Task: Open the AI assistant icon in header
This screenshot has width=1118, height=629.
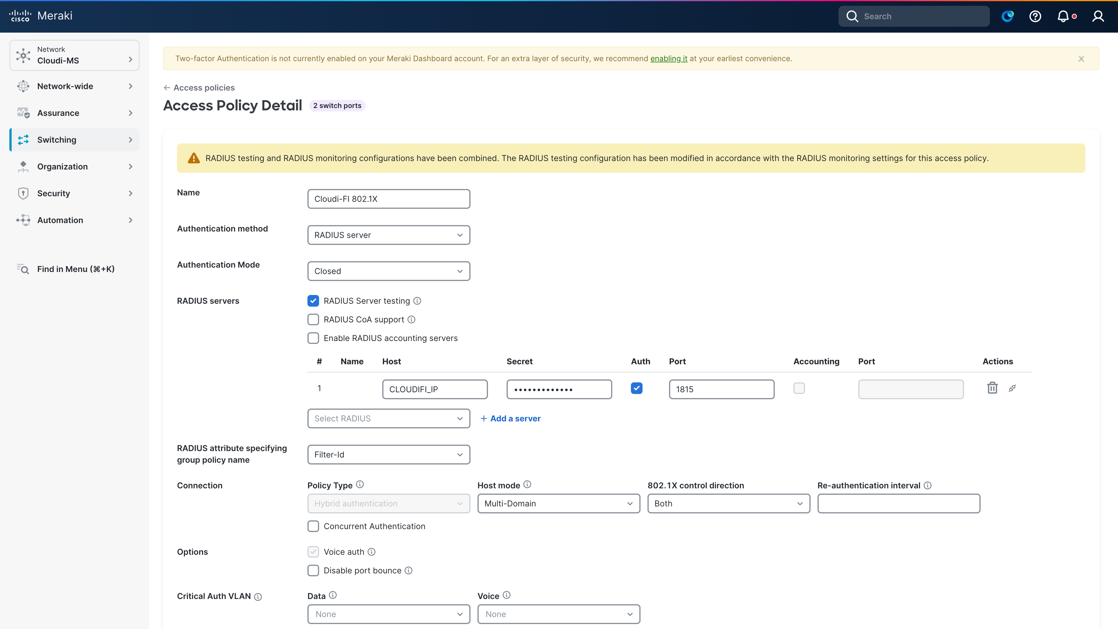Action: (x=1008, y=16)
